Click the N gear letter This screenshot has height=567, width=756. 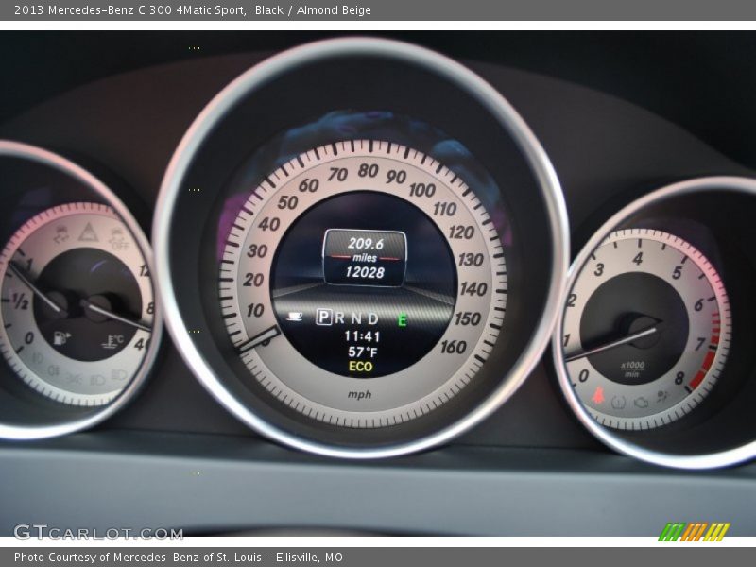coord(356,318)
